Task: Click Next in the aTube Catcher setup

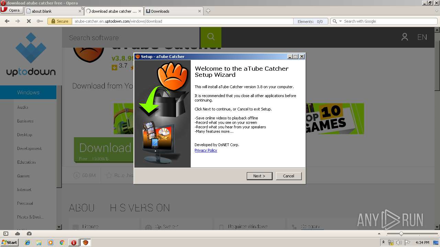Action: click(260, 176)
